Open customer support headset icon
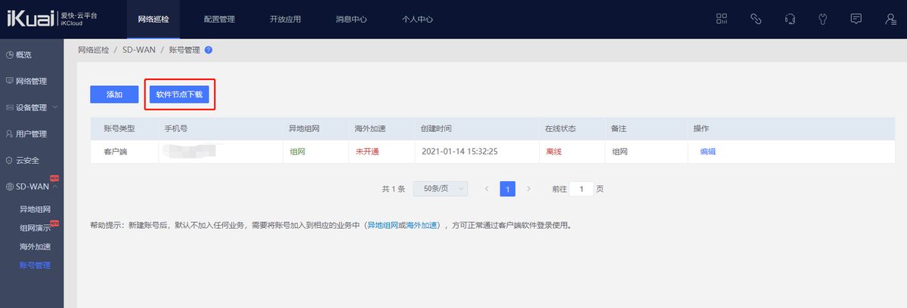907x308 pixels. [790, 19]
